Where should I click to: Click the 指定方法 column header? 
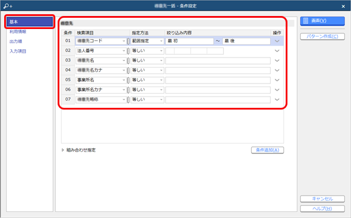[147, 33]
